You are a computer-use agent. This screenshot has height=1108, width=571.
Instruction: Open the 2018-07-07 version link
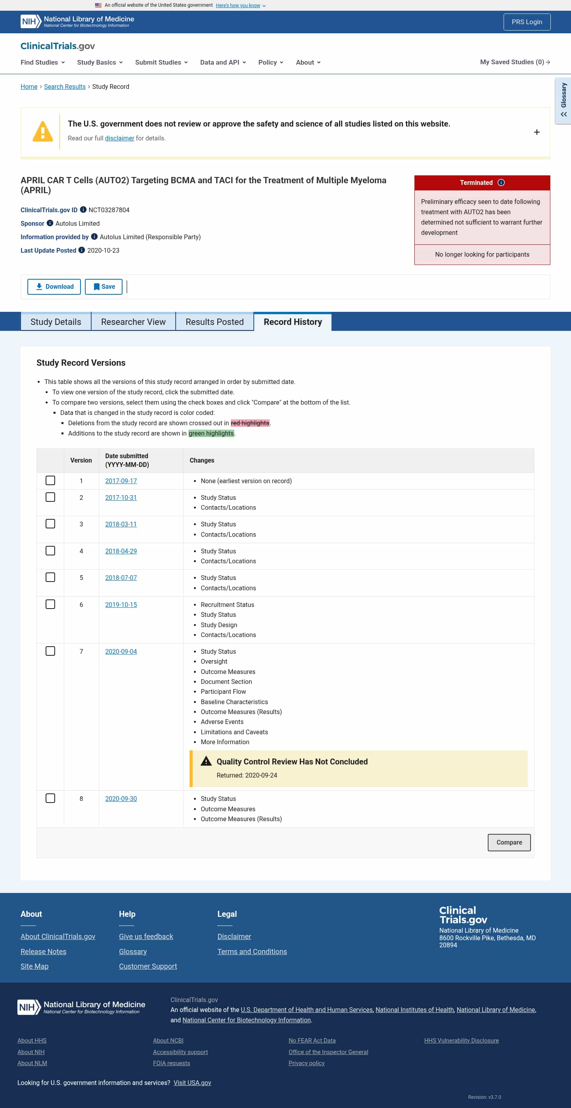point(121,578)
